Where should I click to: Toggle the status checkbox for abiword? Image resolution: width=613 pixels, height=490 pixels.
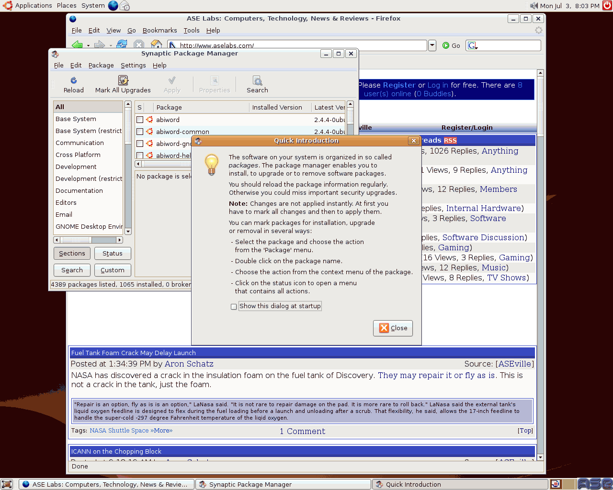[140, 120]
